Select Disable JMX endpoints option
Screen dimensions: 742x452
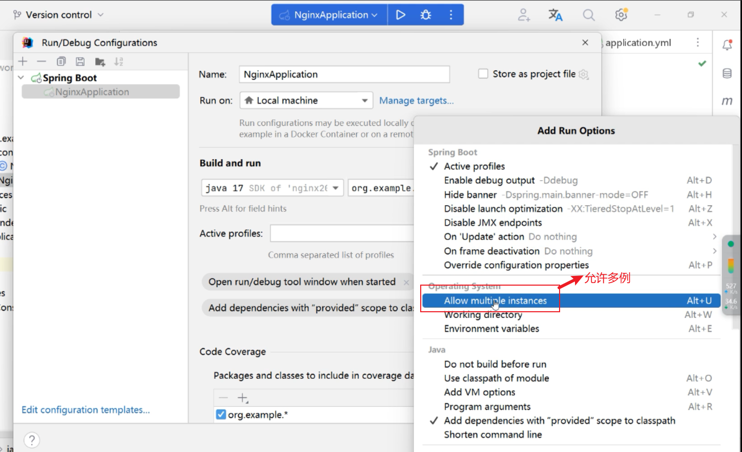point(571,223)
